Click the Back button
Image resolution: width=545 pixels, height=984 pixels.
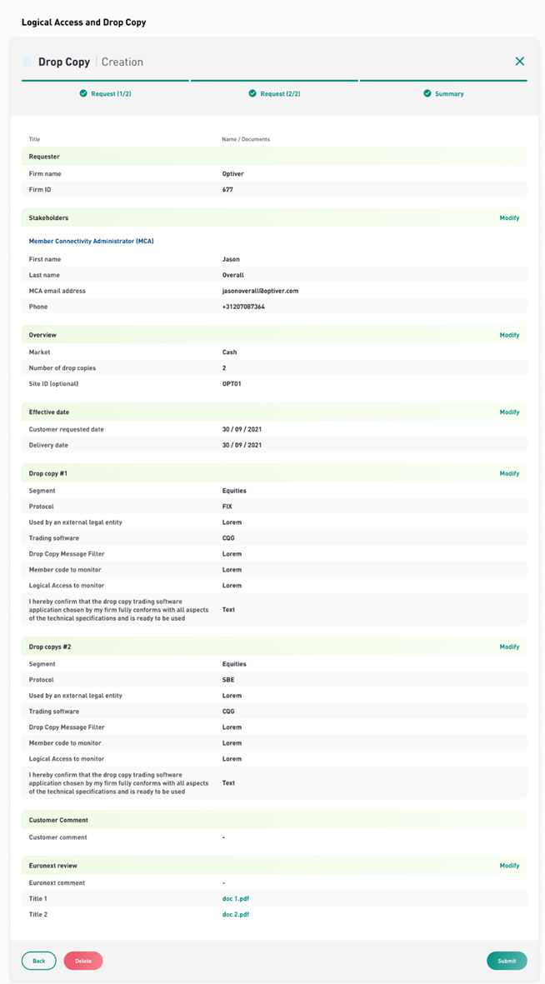(39, 961)
